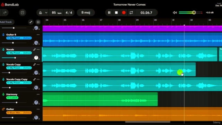Screen dimensions: 222x125
Task: Click Vocals Copy Copy pan knob
Action: pyautogui.click(x=36, y=87)
